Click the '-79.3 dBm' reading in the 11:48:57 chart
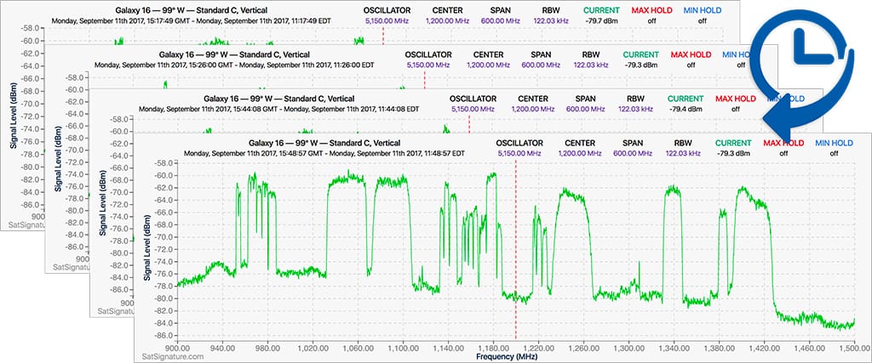Viewport: 872px width, 363px height. click(x=733, y=153)
